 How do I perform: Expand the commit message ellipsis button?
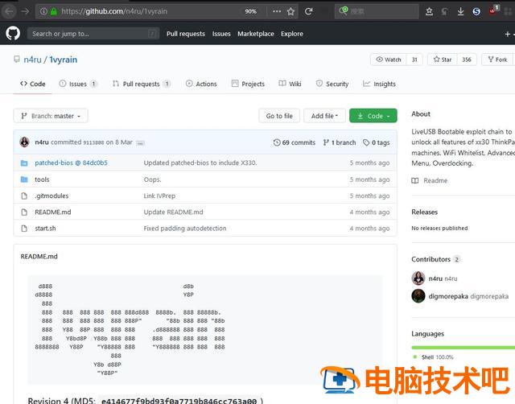140,143
